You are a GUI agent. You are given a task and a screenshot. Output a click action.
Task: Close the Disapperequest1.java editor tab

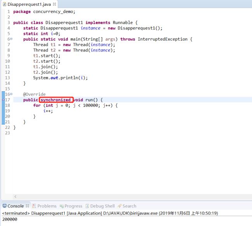pyautogui.click(x=55, y=4)
